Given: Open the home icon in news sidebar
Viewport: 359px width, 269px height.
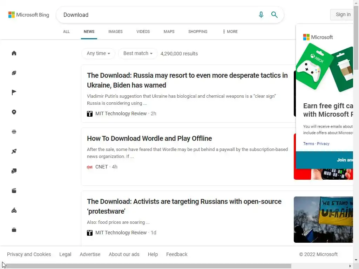Looking at the screenshot, I should click(14, 53).
